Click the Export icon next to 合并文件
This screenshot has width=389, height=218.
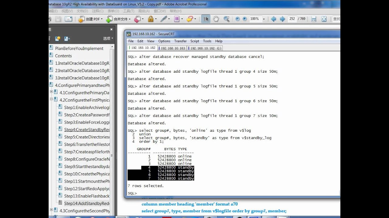[137, 19]
